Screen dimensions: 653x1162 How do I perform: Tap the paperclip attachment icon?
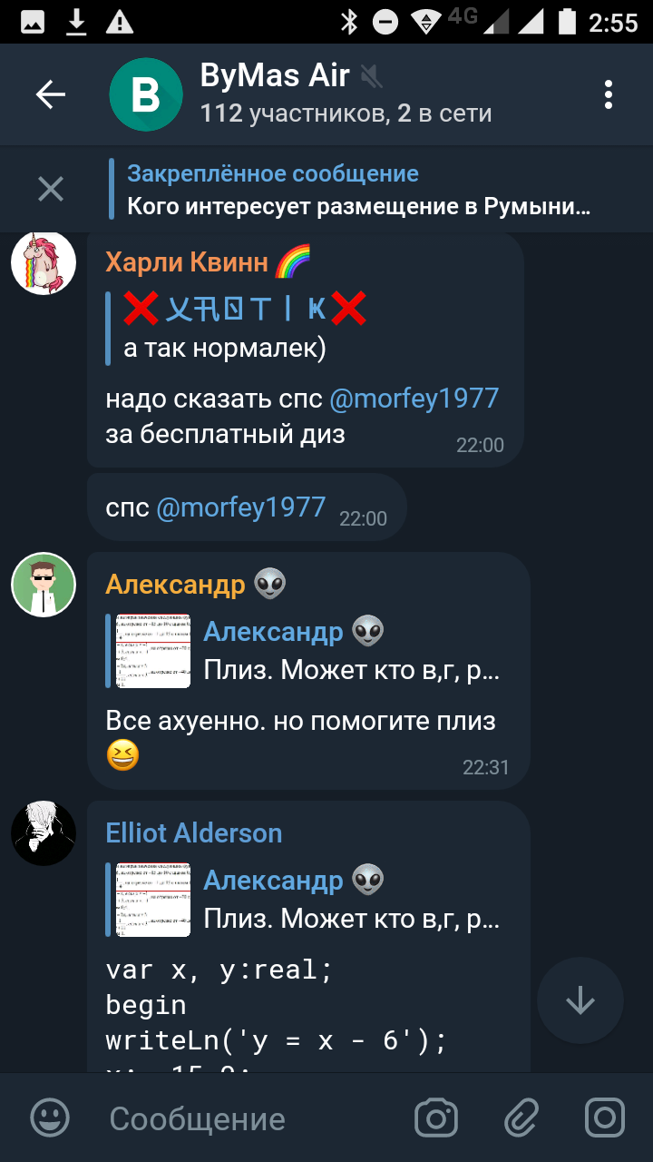(521, 1118)
